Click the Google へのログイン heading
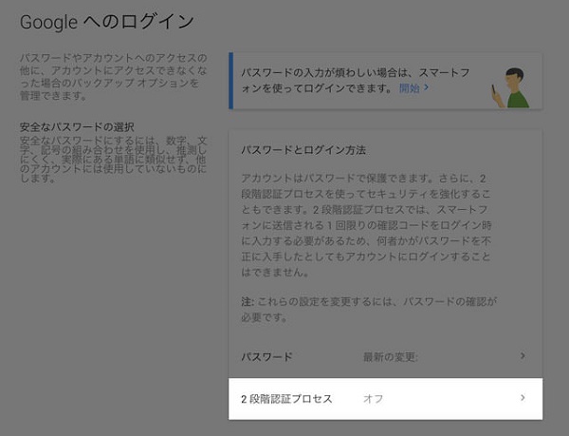The width and height of the screenshot is (569, 436). point(106,22)
